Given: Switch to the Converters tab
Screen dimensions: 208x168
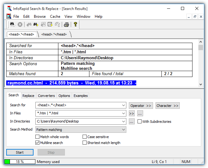Looking at the screenshot, I should [46, 96].
